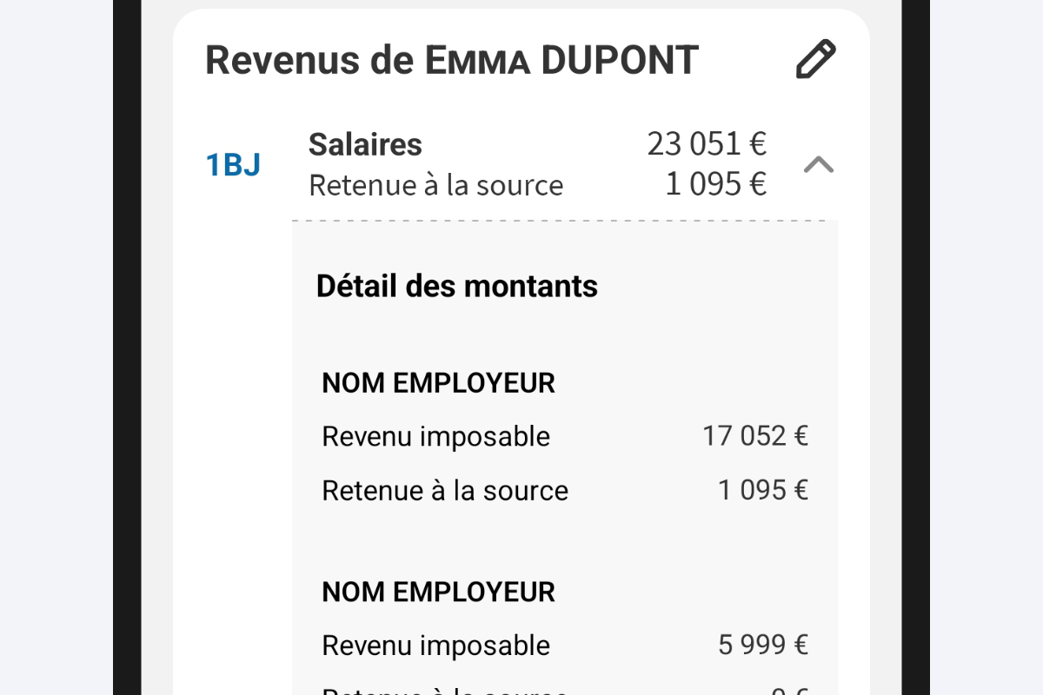Image resolution: width=1043 pixels, height=695 pixels.
Task: Click the Revenus de Emma DUPONT title
Action: pyautogui.click(x=451, y=60)
